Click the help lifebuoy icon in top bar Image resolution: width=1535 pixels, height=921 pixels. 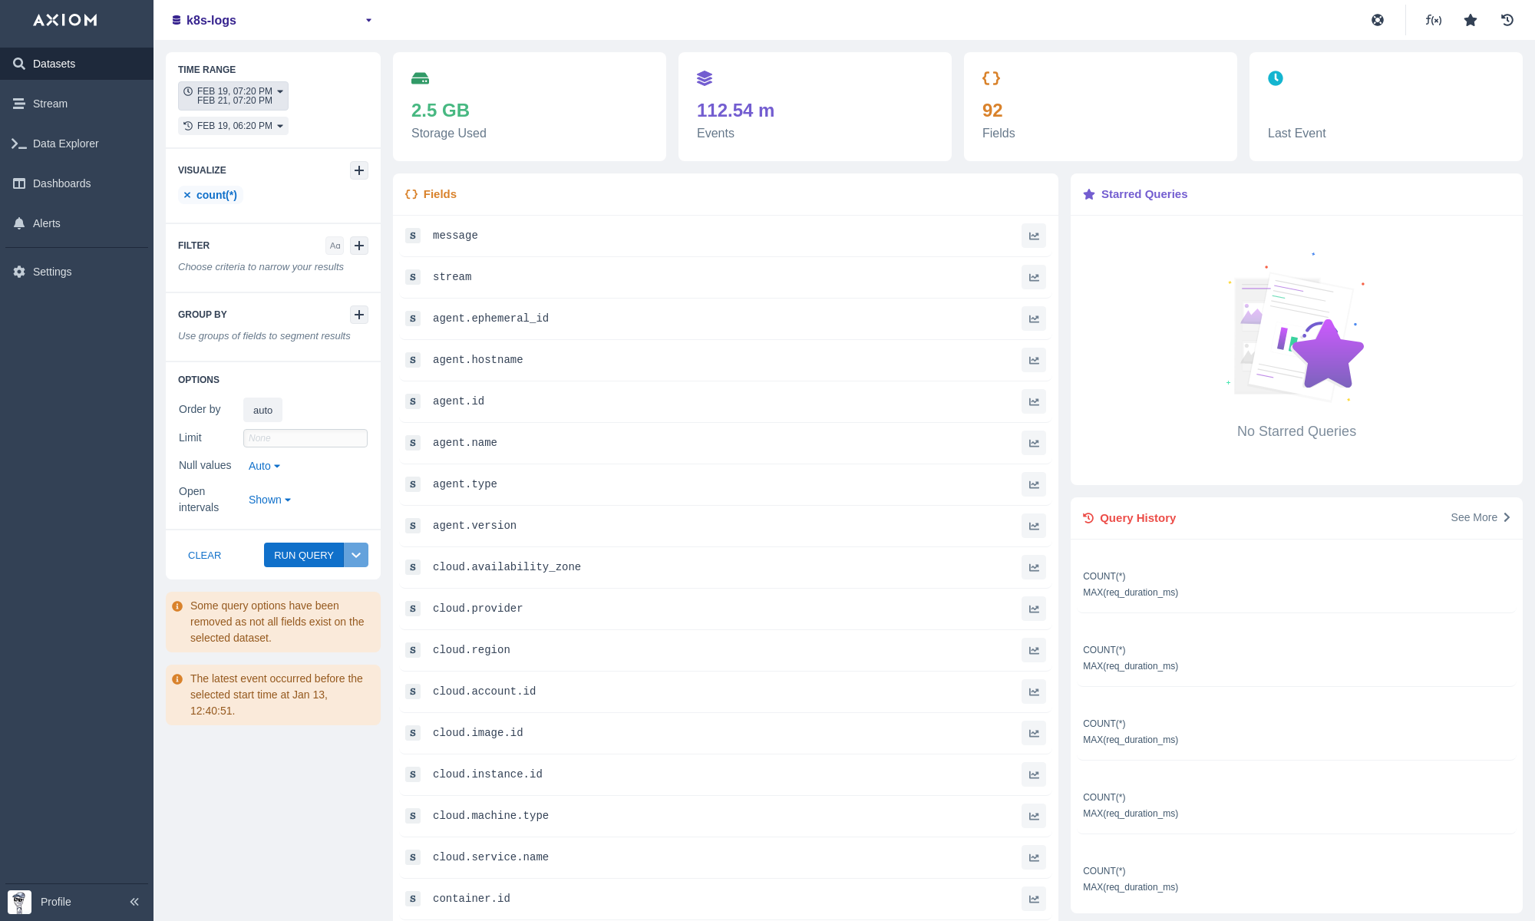(x=1378, y=21)
